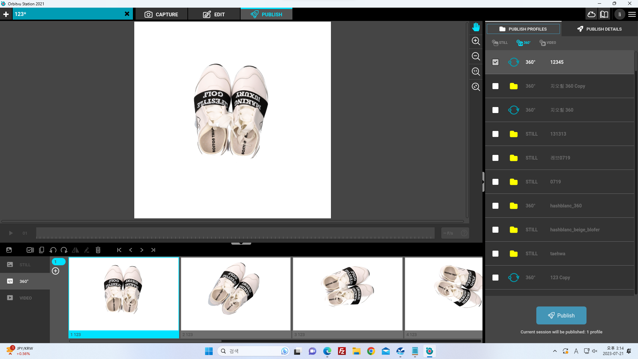Screen dimensions: 638x359
Task: Click the zoom in magnifier icon
Action: click(x=476, y=41)
